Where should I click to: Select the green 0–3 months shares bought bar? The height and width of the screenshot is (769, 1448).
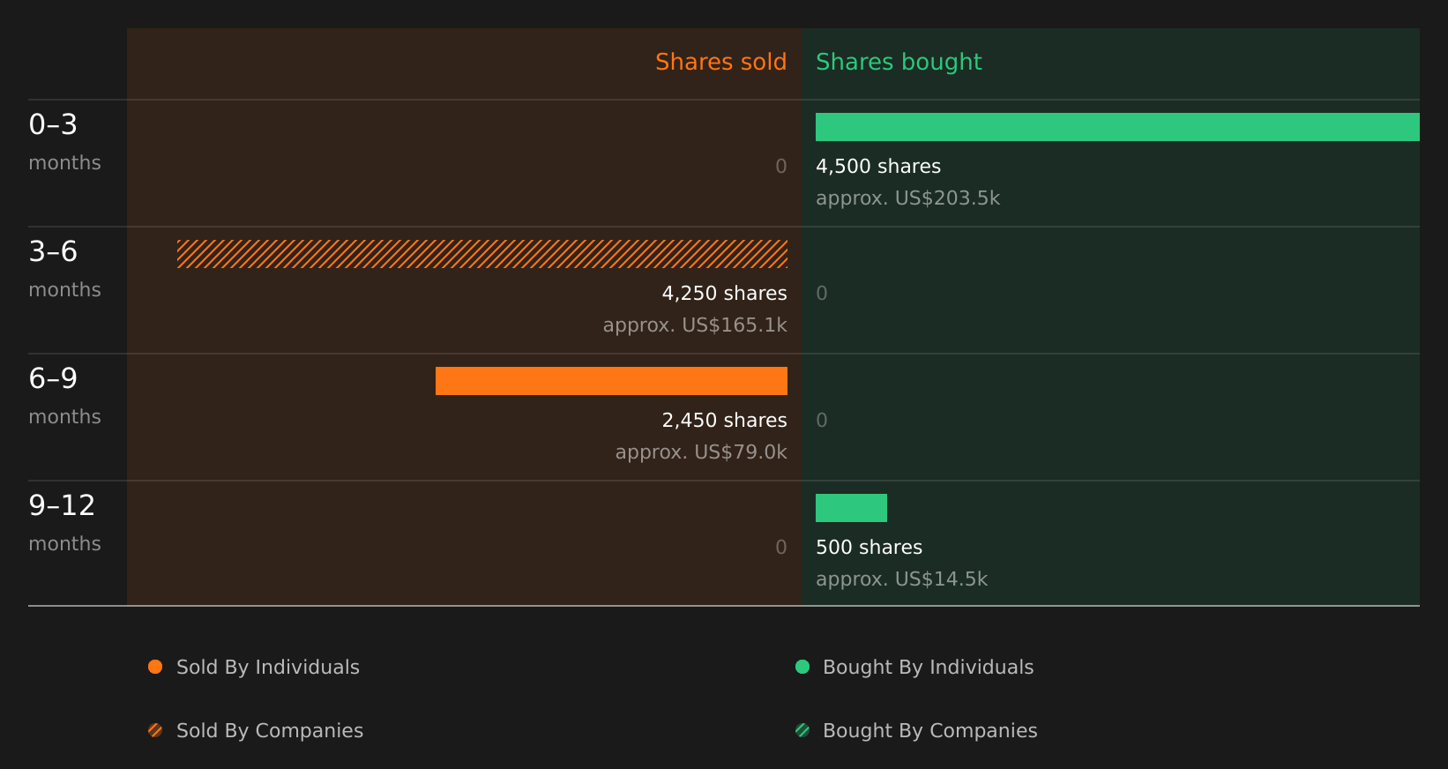[x=1117, y=127]
